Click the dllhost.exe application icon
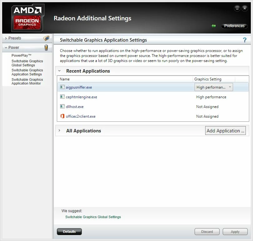253x241 pixels. (x=62, y=106)
